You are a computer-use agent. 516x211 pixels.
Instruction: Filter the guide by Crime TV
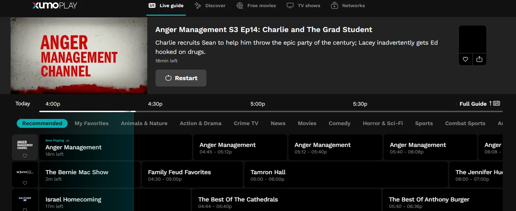246,123
